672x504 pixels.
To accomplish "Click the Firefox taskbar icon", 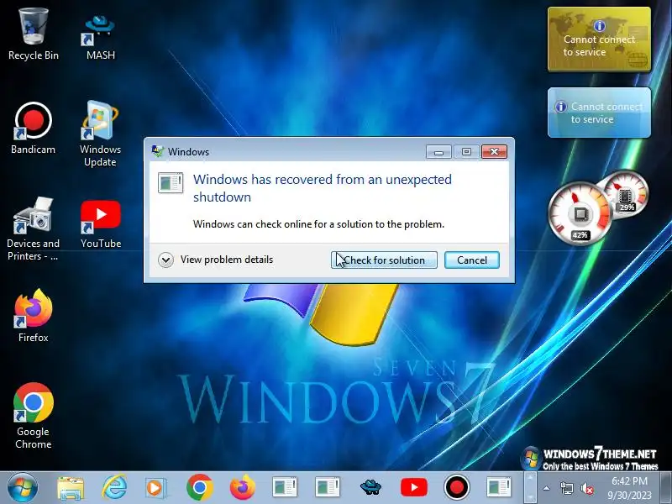I will [242, 488].
